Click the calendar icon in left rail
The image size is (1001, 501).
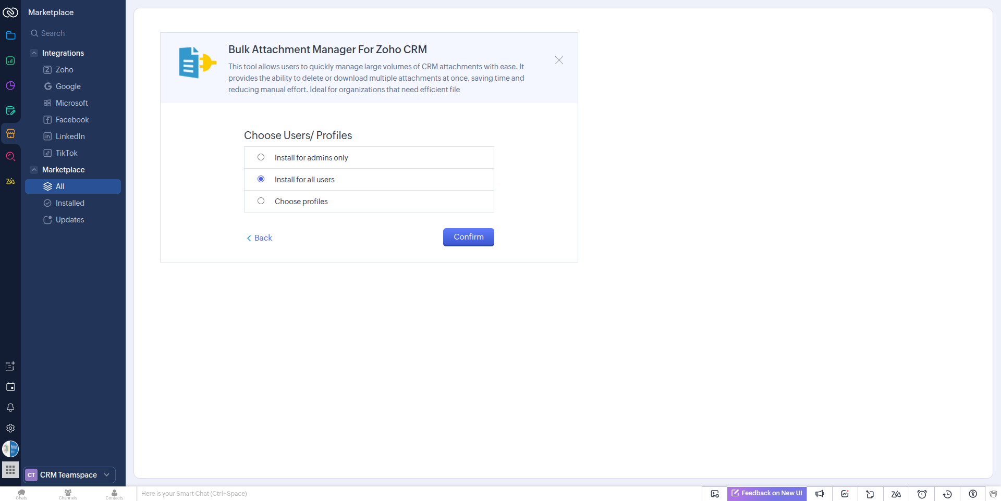click(x=10, y=387)
